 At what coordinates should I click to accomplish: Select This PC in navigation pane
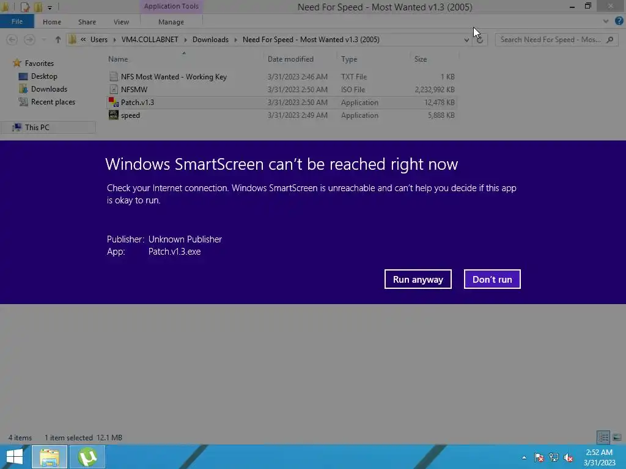37,127
